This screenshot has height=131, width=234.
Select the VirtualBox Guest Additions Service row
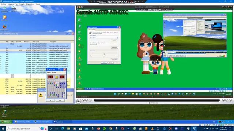tap(35, 56)
